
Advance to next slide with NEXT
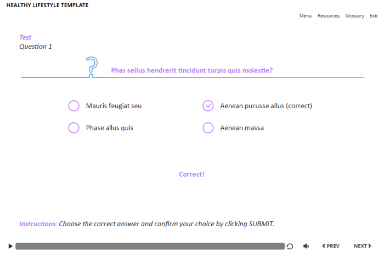tap(362, 246)
